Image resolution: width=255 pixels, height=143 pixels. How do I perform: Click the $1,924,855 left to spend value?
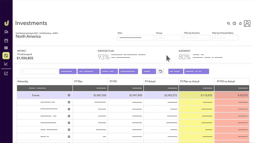25,58
